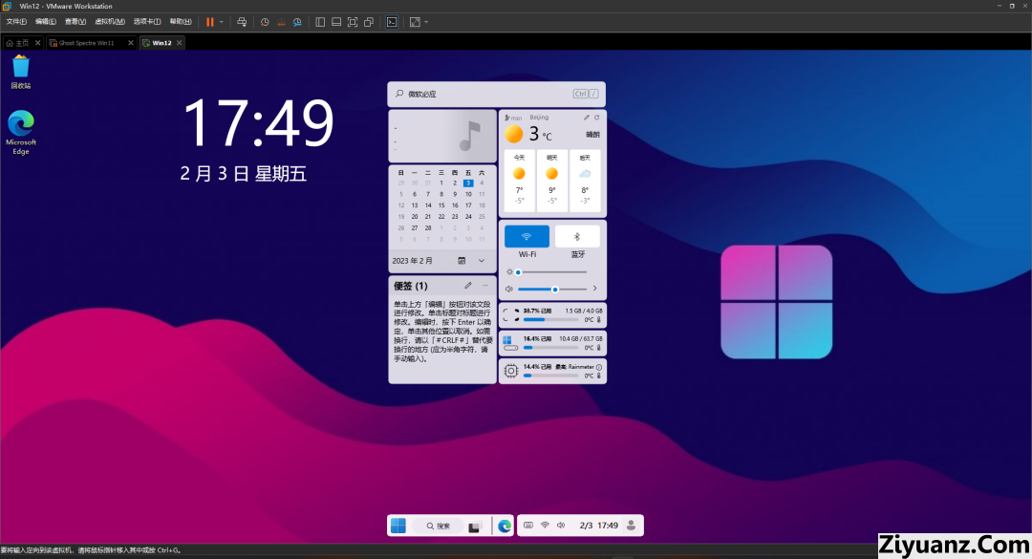Open Task View on the guest taskbar
Viewport: 1032px width, 559px height.
(x=474, y=526)
